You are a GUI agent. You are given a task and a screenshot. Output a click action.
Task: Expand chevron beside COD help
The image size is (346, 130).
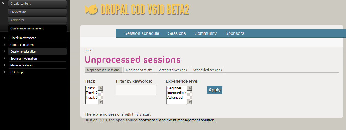[x=5, y=72]
